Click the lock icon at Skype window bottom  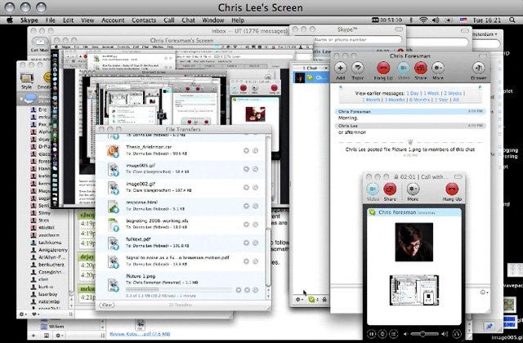coord(324,300)
